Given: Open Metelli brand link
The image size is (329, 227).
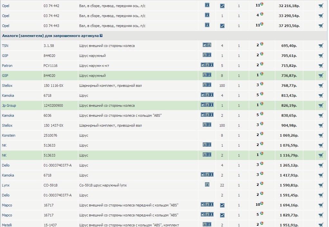Looking at the screenshot, I should pos(7,225).
